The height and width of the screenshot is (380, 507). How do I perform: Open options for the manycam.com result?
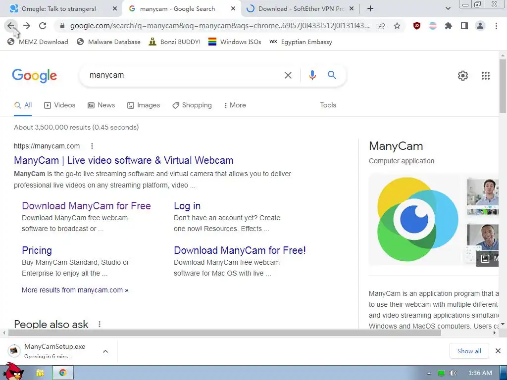(x=92, y=146)
